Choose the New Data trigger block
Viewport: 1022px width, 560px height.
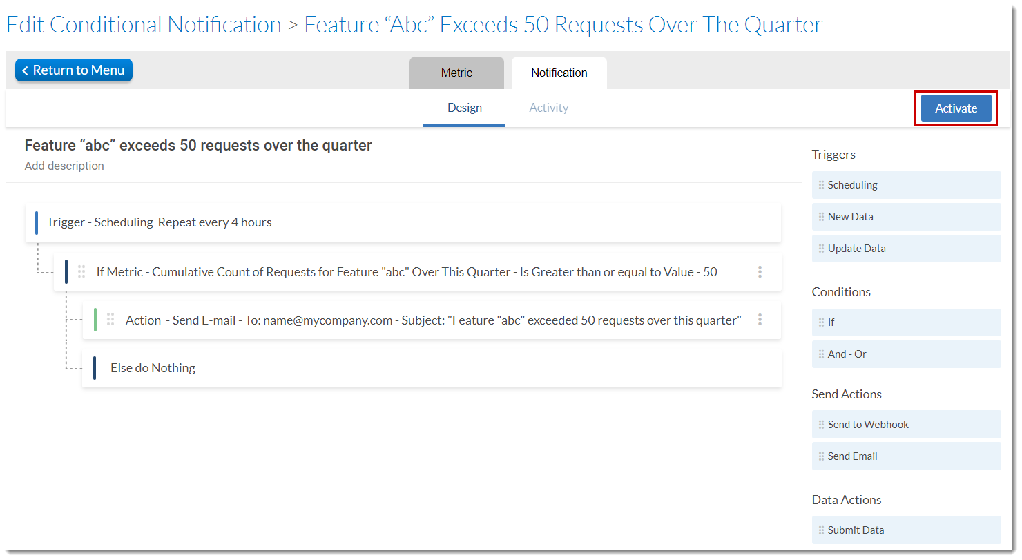[x=907, y=217]
